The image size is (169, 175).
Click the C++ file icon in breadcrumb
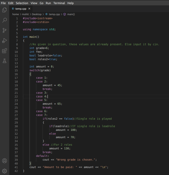point(47,14)
